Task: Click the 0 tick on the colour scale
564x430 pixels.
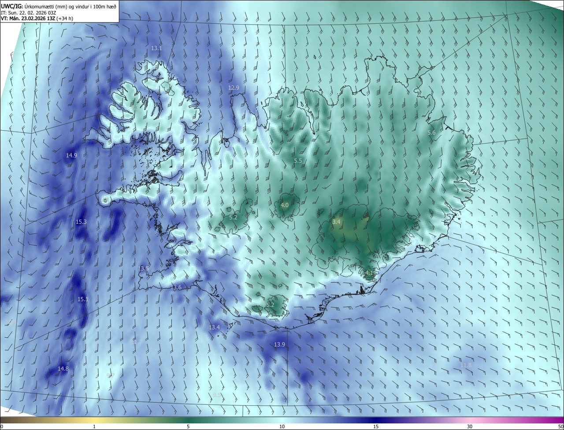Action: pyautogui.click(x=2, y=427)
